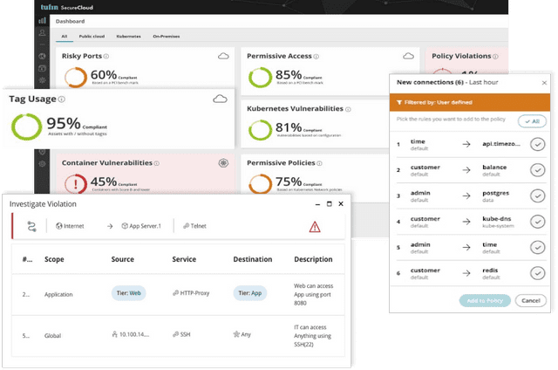558x370 pixels.
Task: Click the cloud icon on Tag Usage card
Action: click(x=220, y=99)
